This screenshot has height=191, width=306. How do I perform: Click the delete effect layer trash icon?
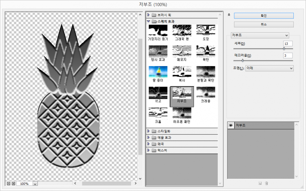point(266,183)
